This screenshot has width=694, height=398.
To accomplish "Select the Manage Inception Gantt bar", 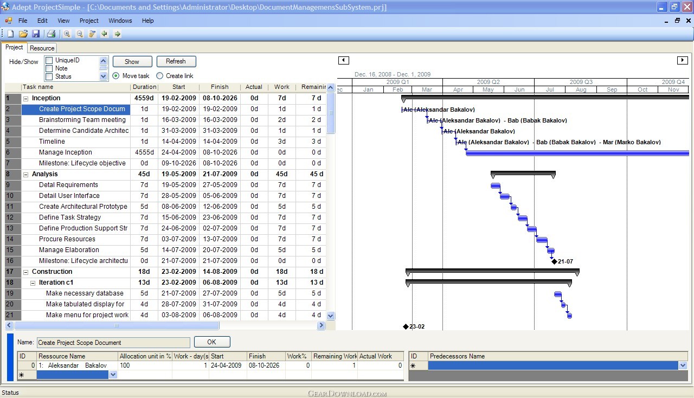I will [577, 153].
